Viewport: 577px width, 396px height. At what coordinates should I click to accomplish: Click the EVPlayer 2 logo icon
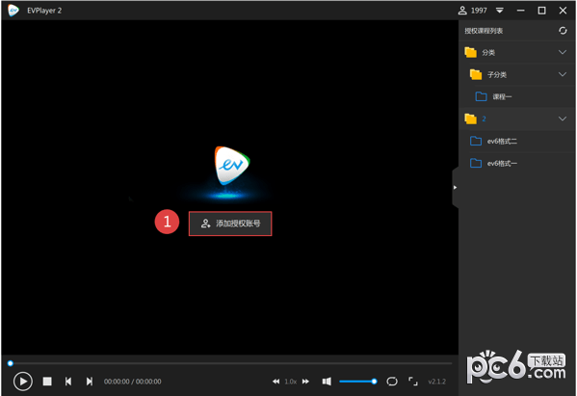click(13, 11)
